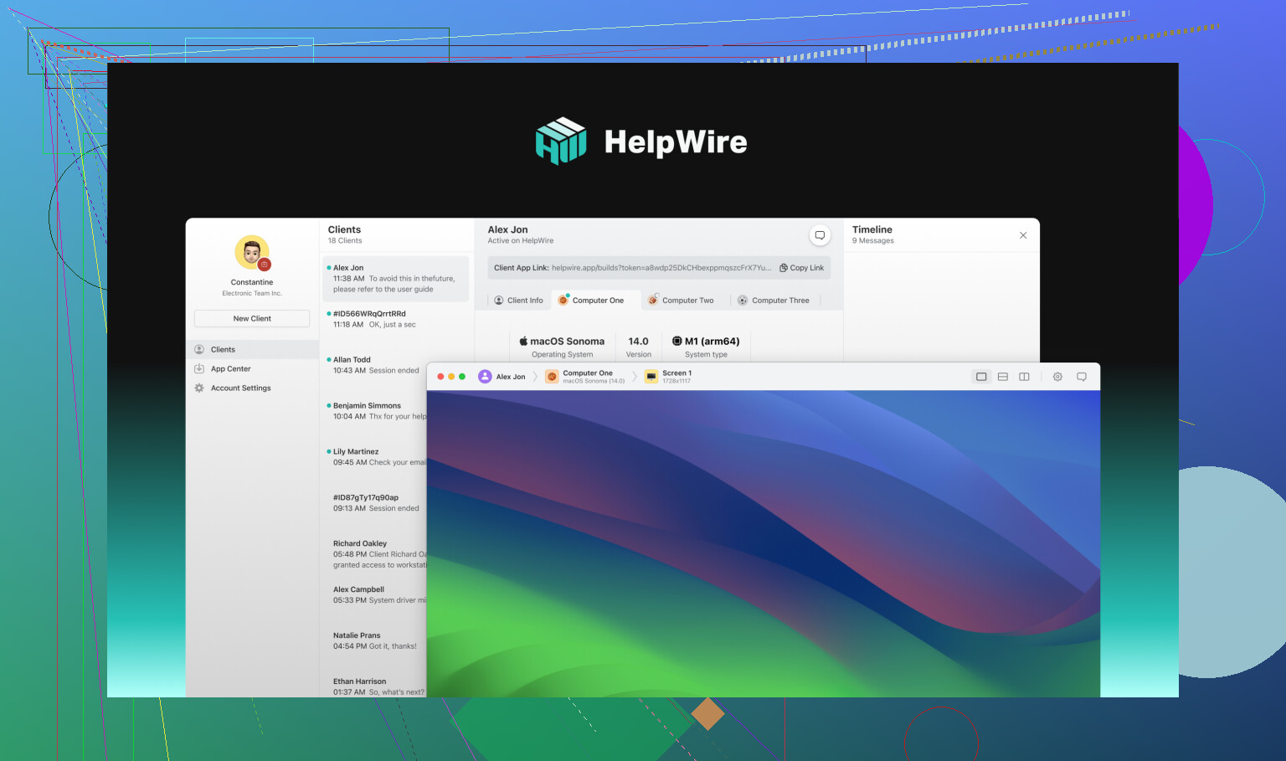Screen dimensions: 1286x761
Task: Open Constantine's profile avatar
Action: [x=252, y=253]
